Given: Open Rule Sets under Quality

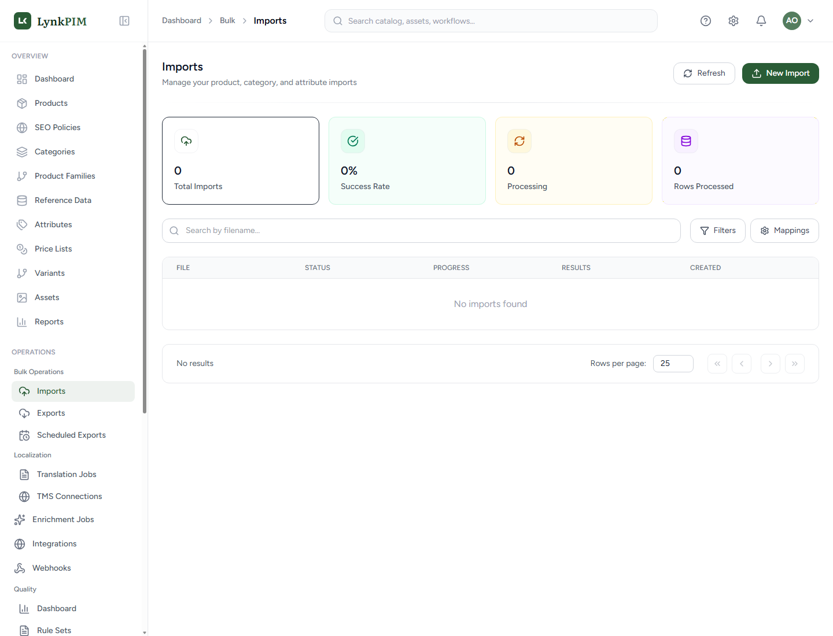Looking at the screenshot, I should point(73,630).
